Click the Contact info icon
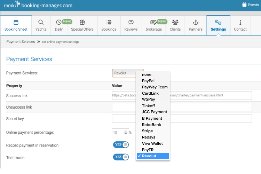 tap(240, 22)
